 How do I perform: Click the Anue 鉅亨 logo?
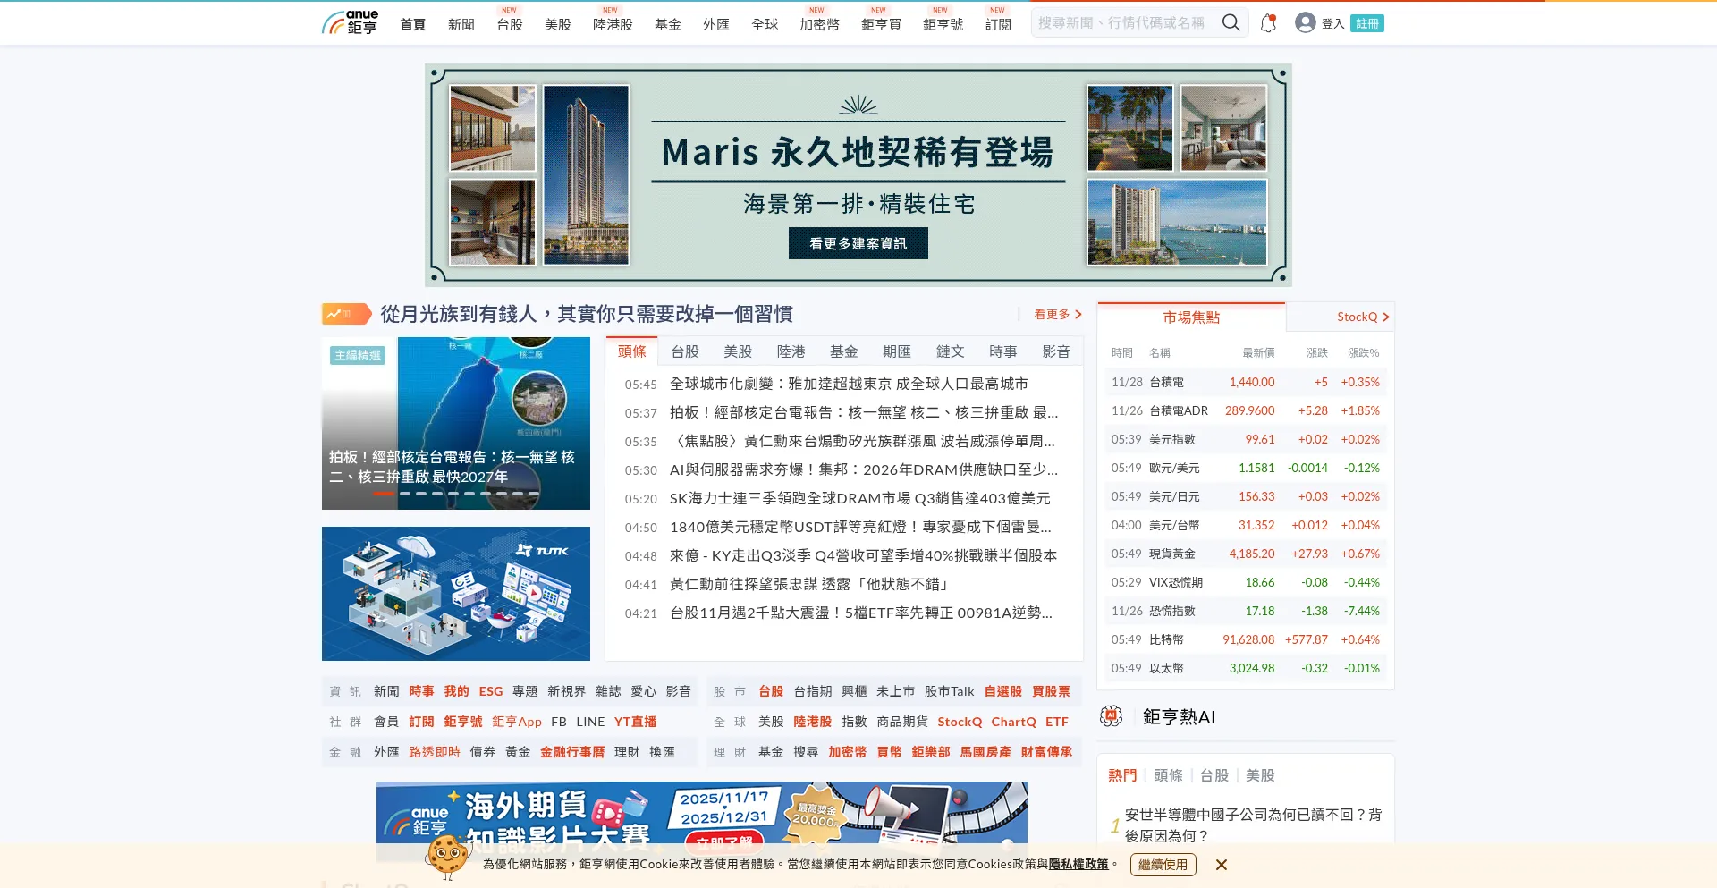[350, 22]
